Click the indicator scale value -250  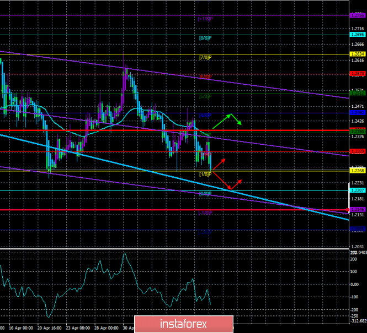click(354, 316)
